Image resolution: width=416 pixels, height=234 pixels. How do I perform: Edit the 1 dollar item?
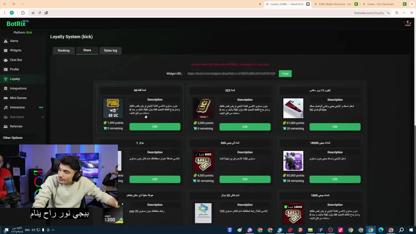[155, 179]
